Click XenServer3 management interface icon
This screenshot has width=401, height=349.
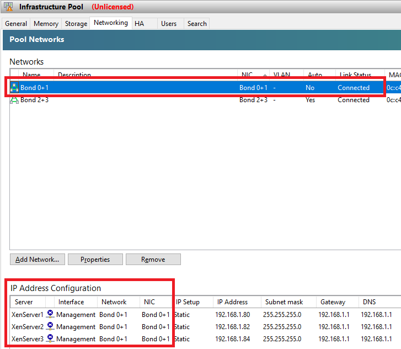coord(50,339)
